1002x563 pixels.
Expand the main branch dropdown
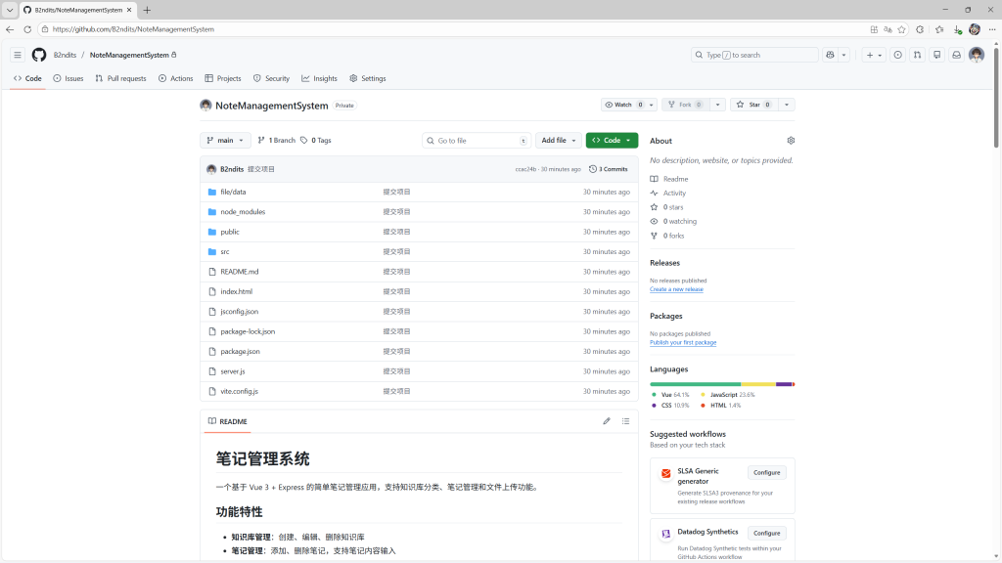(x=225, y=141)
